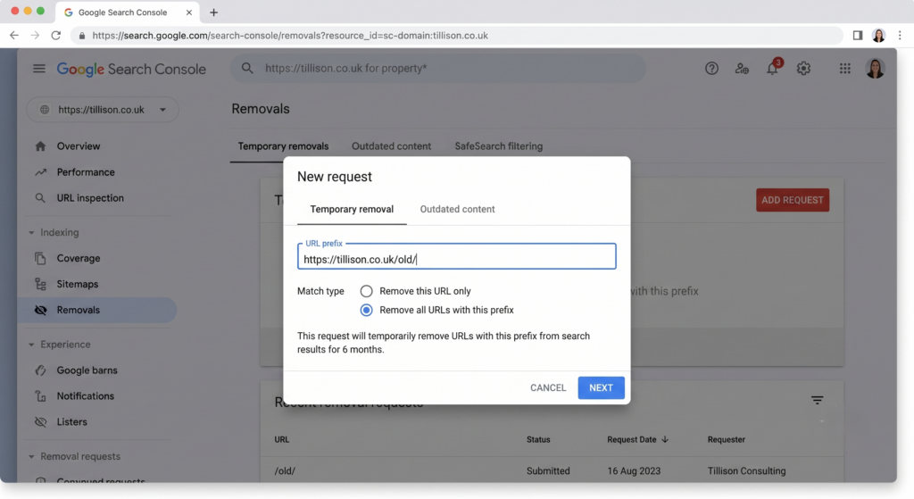The width and height of the screenshot is (914, 499).
Task: Open the tillison.co.uk property dropdown
Action: pyautogui.click(x=103, y=110)
